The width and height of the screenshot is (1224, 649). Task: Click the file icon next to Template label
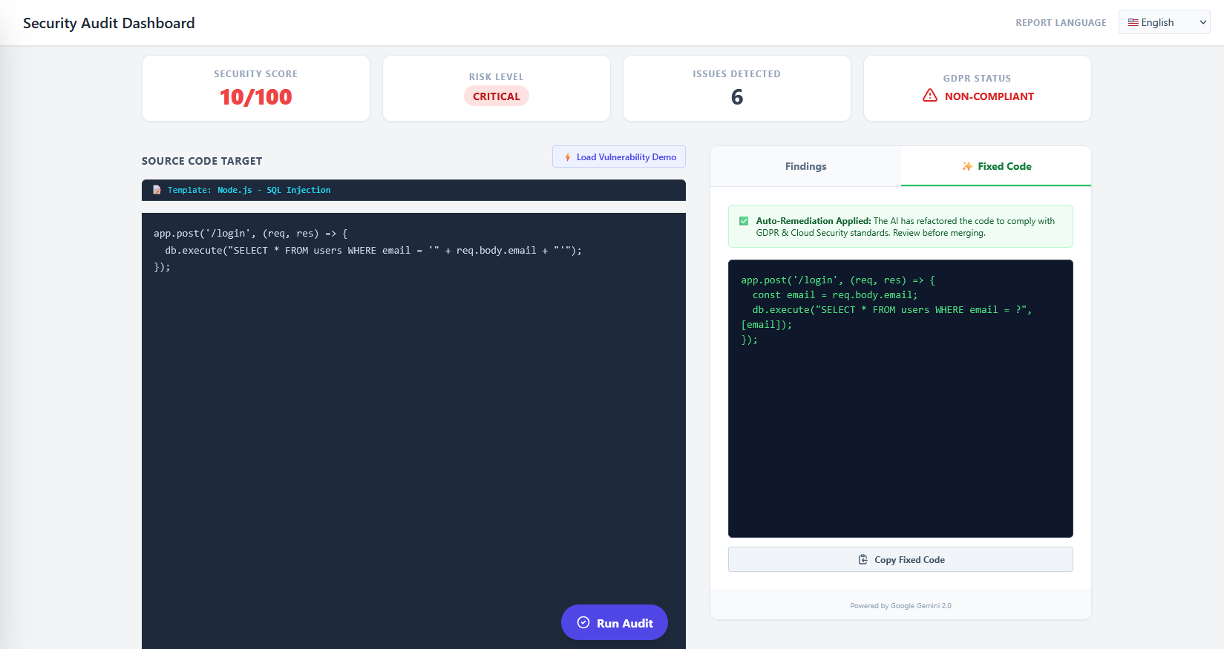click(x=157, y=190)
